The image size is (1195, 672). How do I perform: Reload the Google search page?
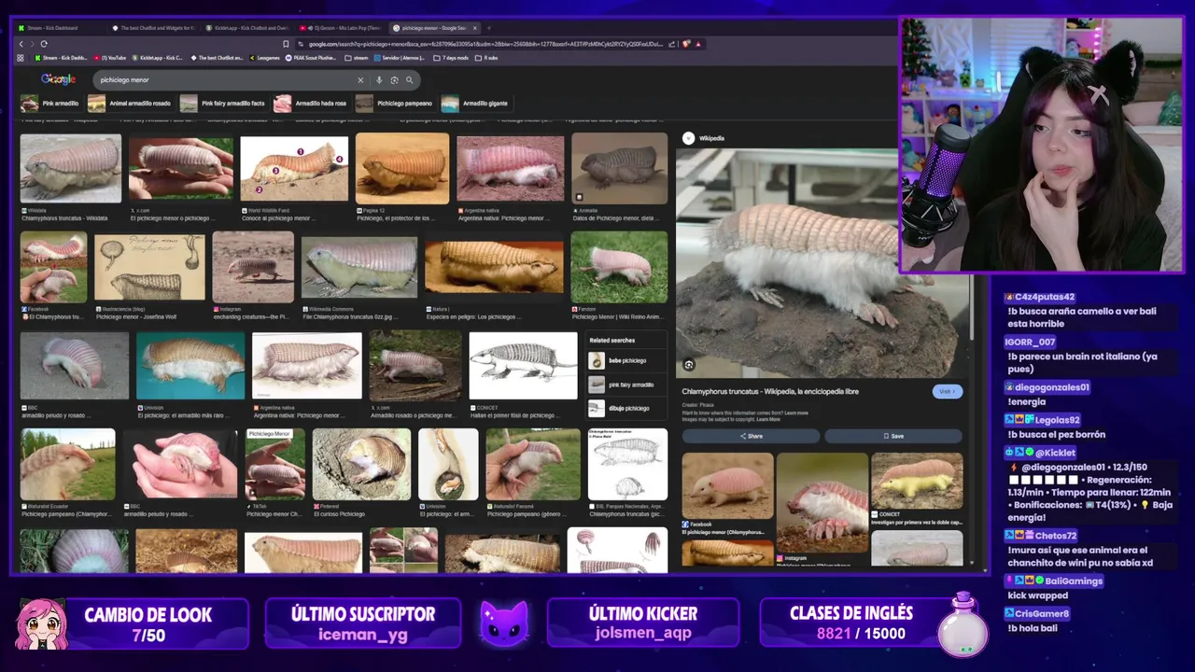tap(44, 44)
